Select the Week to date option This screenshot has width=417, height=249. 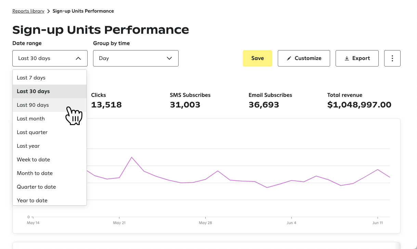(33, 159)
